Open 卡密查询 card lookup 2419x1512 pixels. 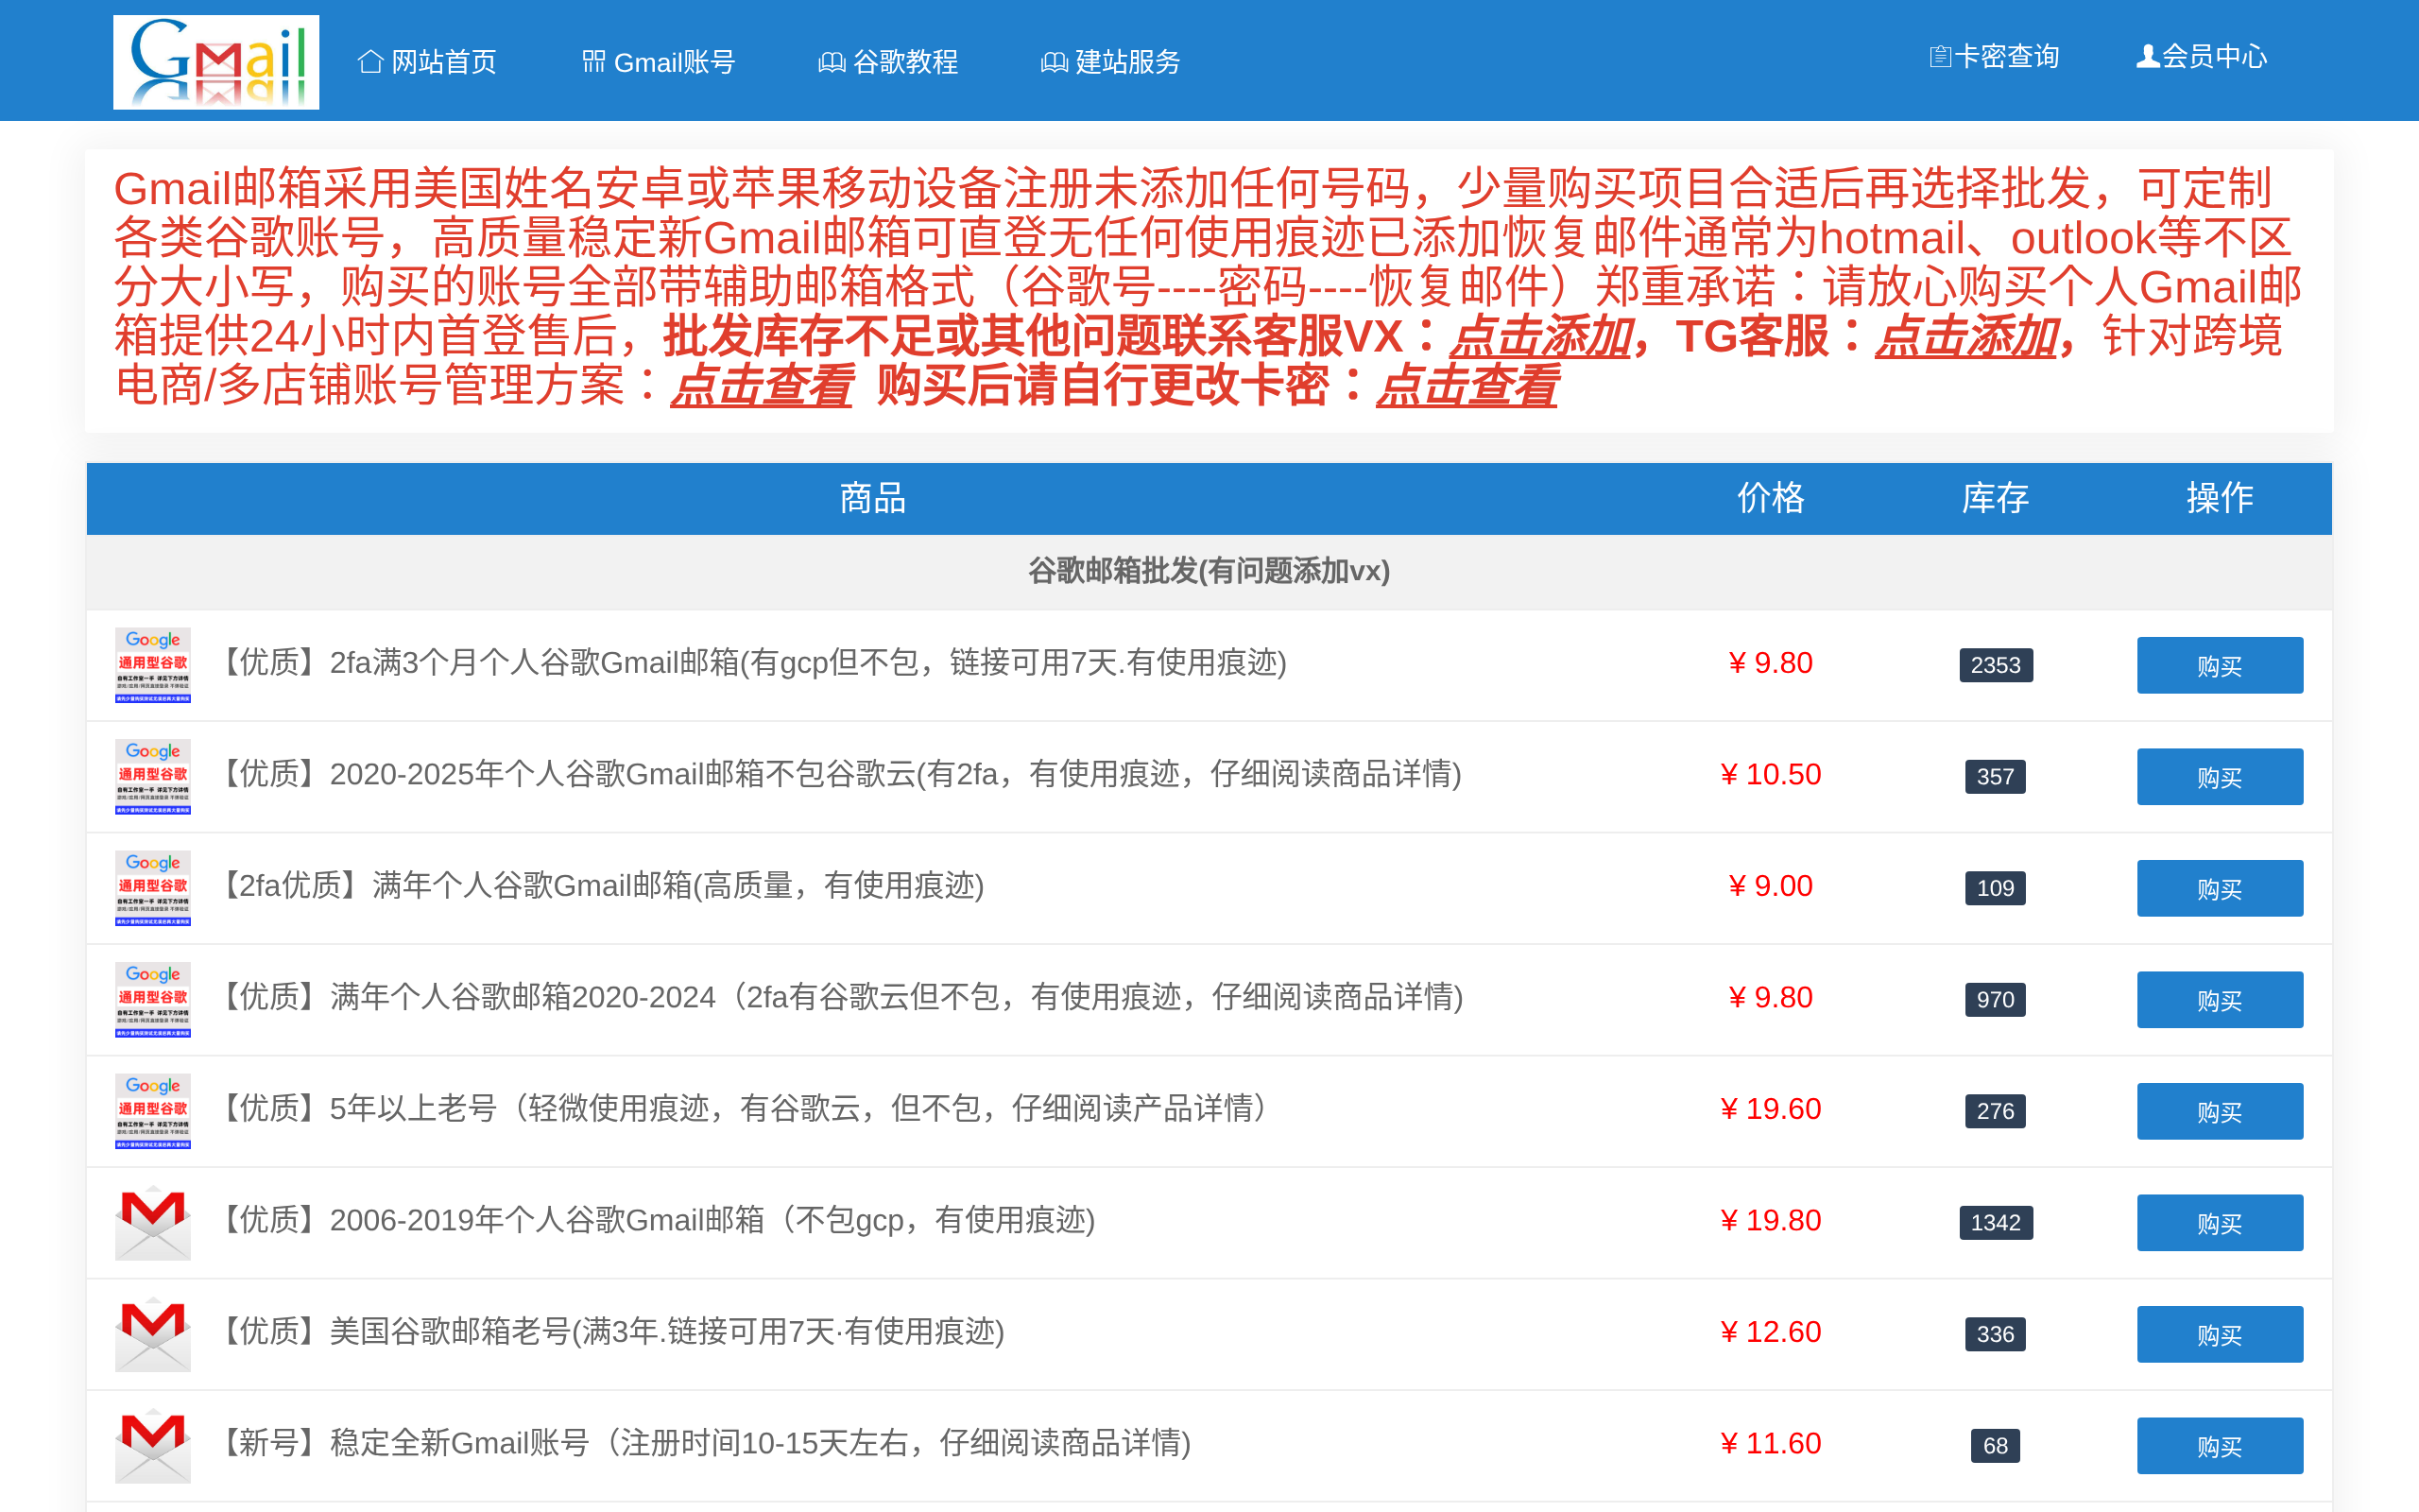(x=1994, y=57)
